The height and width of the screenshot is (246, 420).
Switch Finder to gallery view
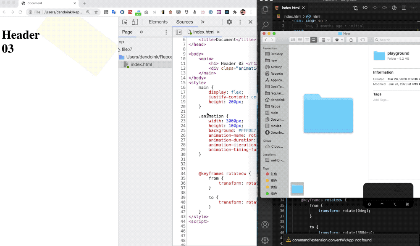click(314, 40)
